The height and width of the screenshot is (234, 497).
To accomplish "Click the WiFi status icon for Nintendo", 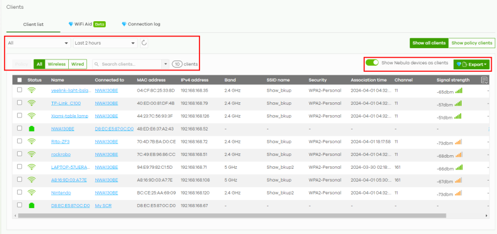I will click(x=31, y=192).
